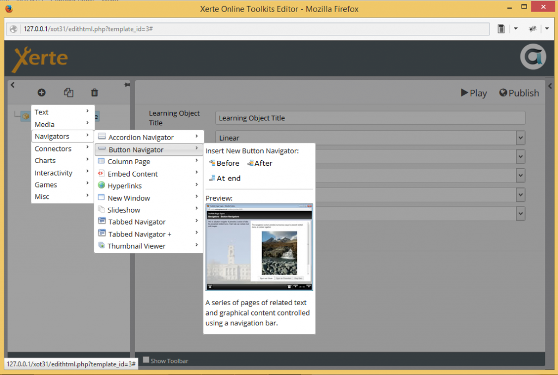Click the Button Navigator preview thumbnail

pos(259,247)
